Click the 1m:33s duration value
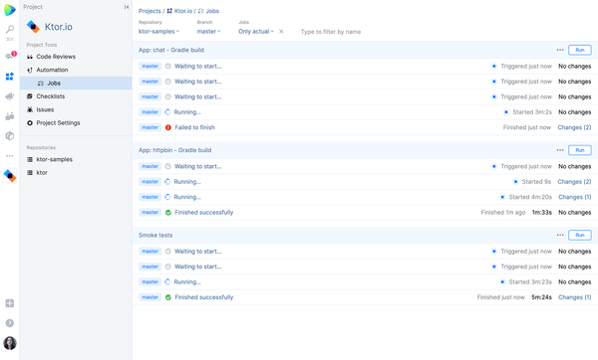Viewport: 598px width, 360px height. point(542,213)
